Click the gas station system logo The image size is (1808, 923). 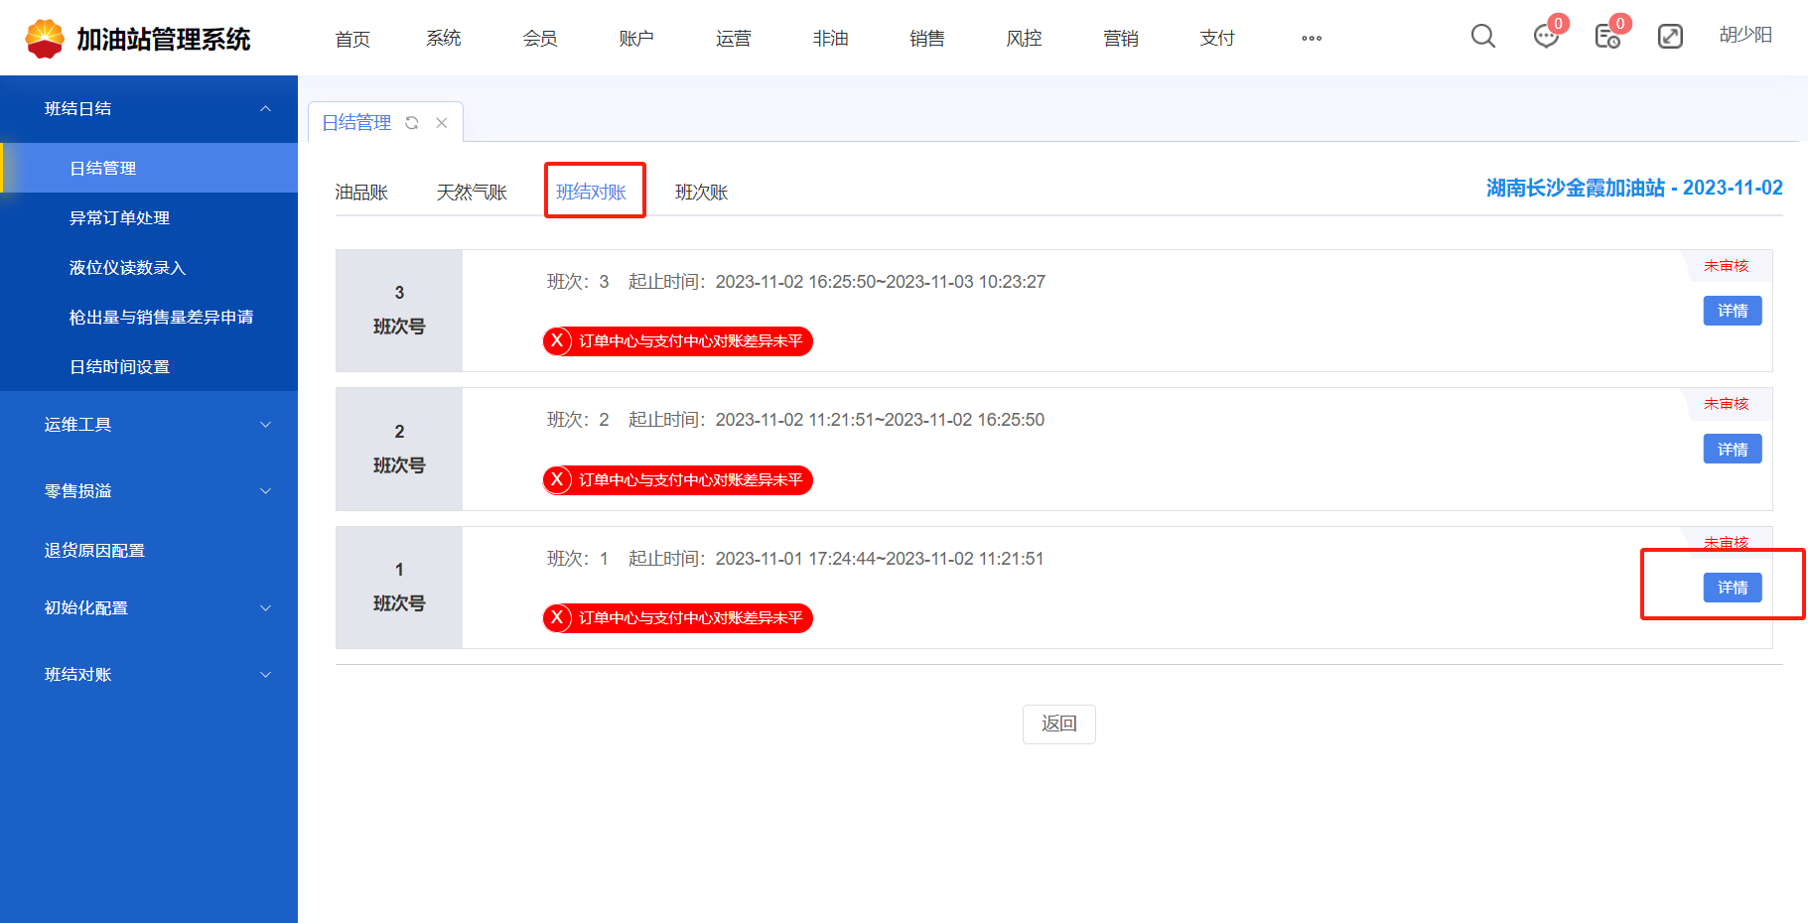pos(45,39)
